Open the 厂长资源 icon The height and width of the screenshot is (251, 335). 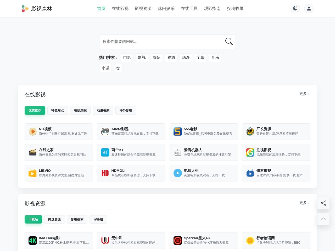(x=250, y=132)
